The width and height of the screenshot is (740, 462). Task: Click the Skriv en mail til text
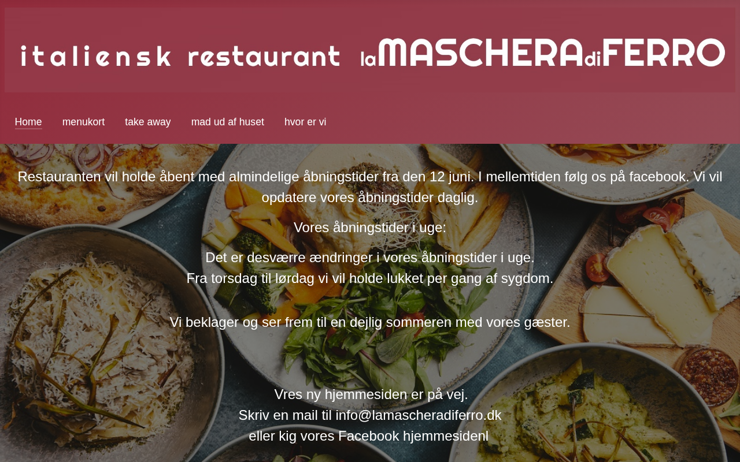[x=285, y=415]
